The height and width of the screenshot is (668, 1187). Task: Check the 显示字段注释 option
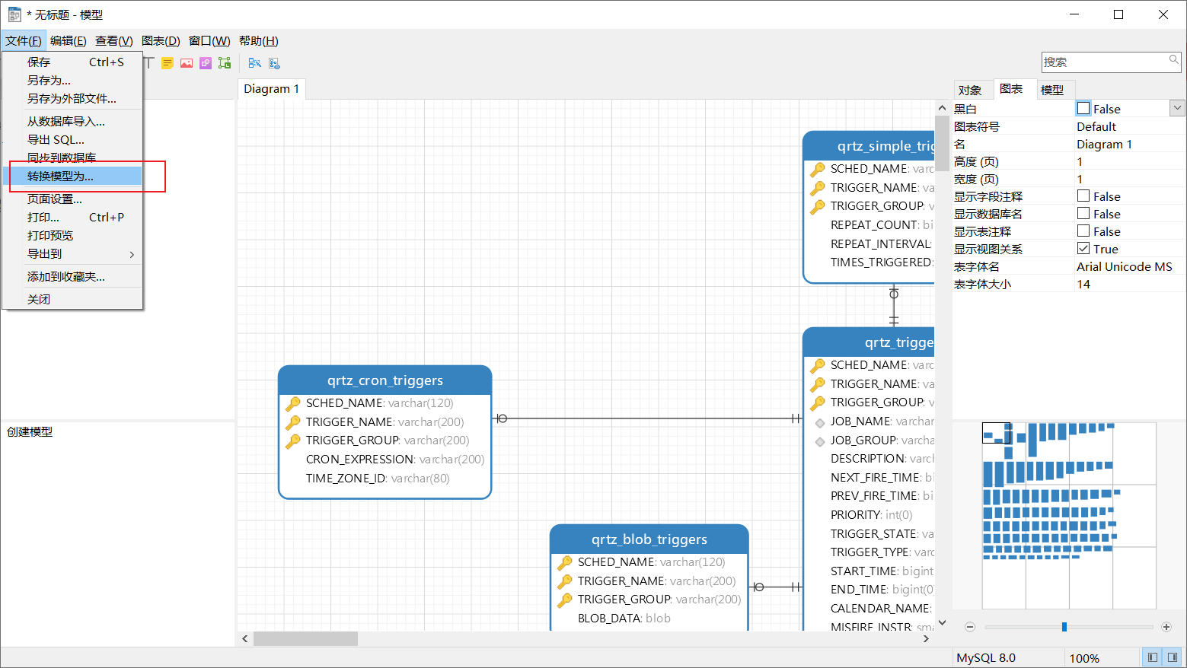1083,196
